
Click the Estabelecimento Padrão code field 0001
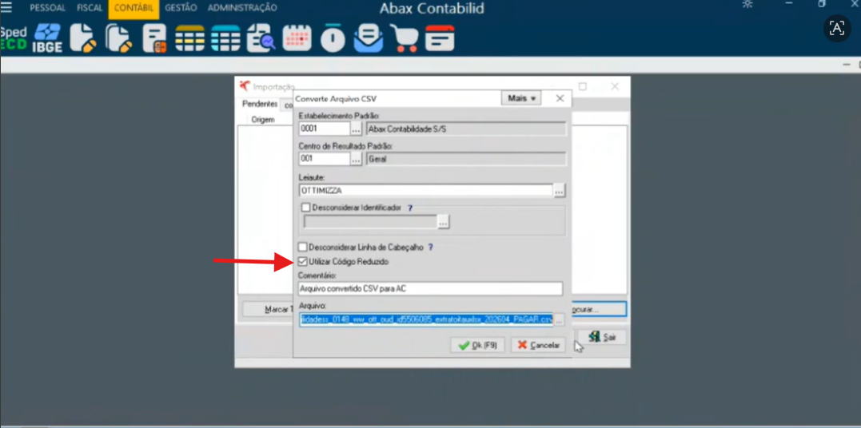325,129
